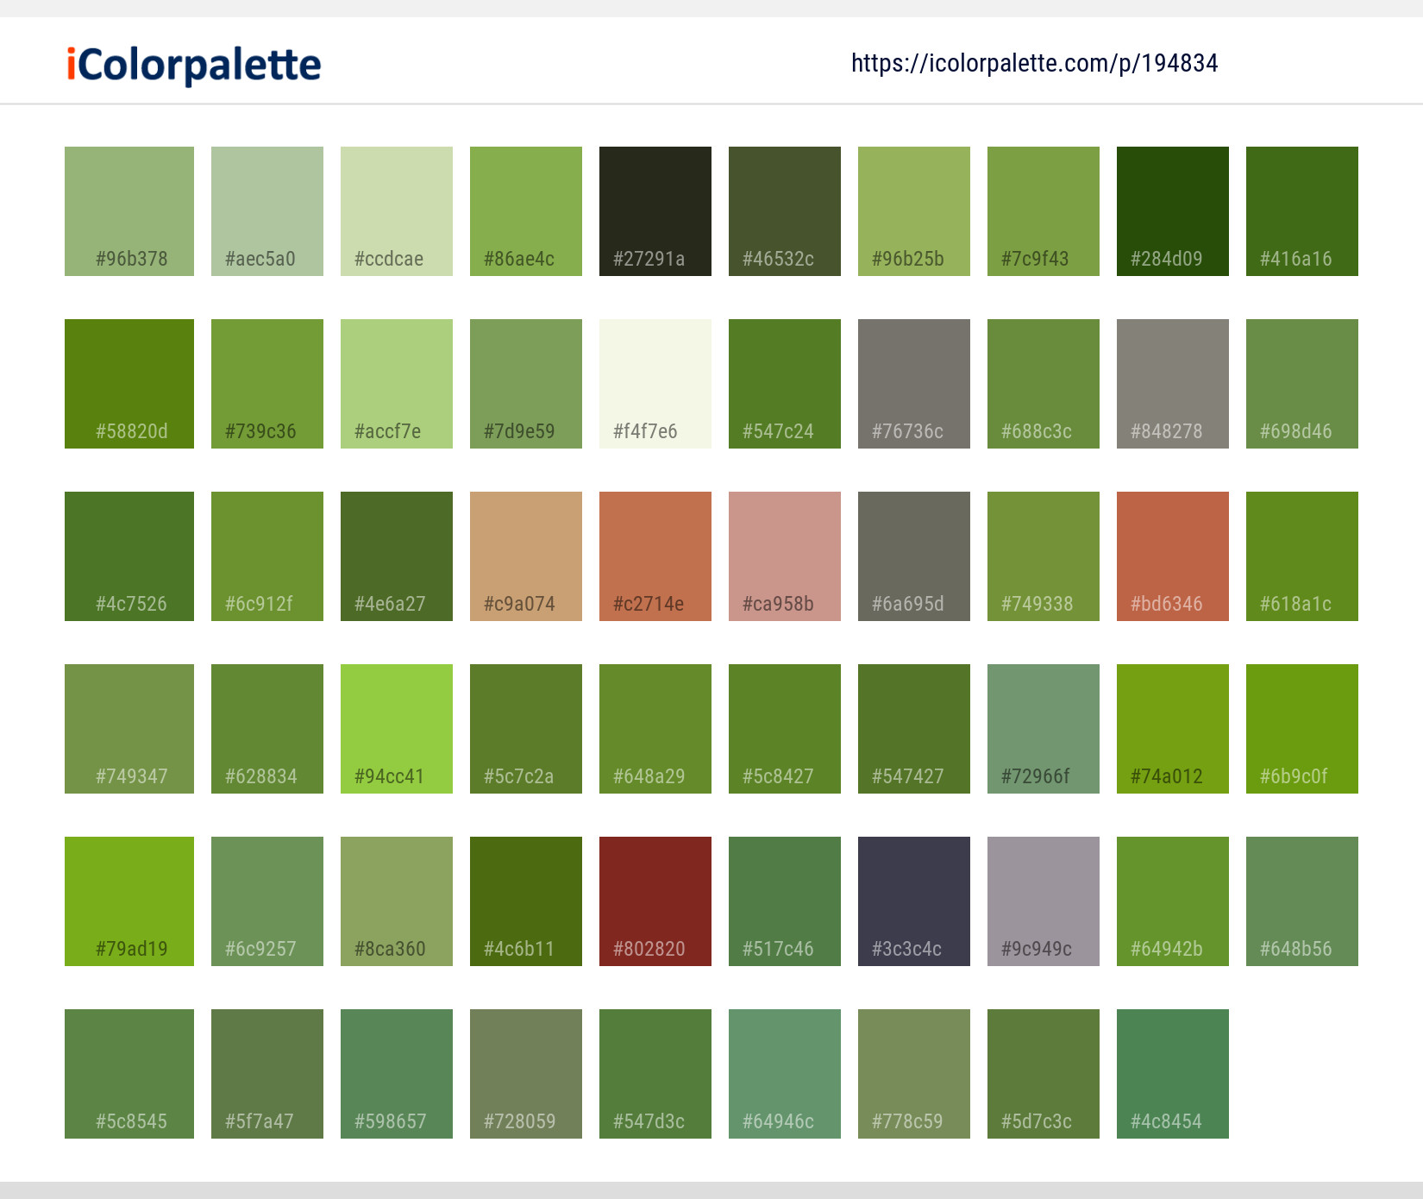Image resolution: width=1423 pixels, height=1199 pixels.
Task: Select the #6a695d swatch
Action: (914, 556)
